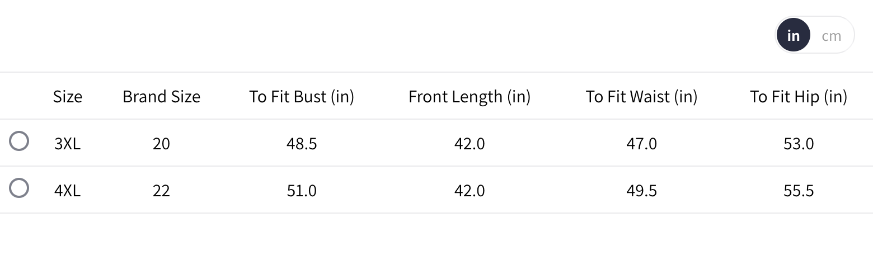The image size is (873, 255).
Task: Select the 3XL size radio button
Action: coord(19,141)
